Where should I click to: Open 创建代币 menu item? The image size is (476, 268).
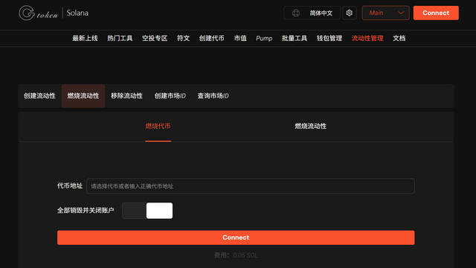point(211,38)
